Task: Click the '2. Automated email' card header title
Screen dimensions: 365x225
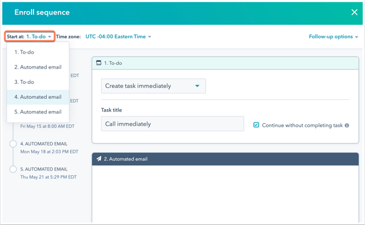Action: [126, 159]
